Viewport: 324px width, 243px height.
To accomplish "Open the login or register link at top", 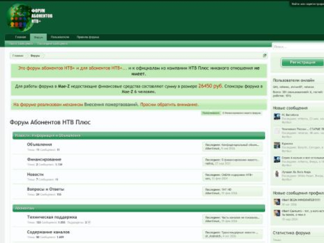I will pos(307,4).
